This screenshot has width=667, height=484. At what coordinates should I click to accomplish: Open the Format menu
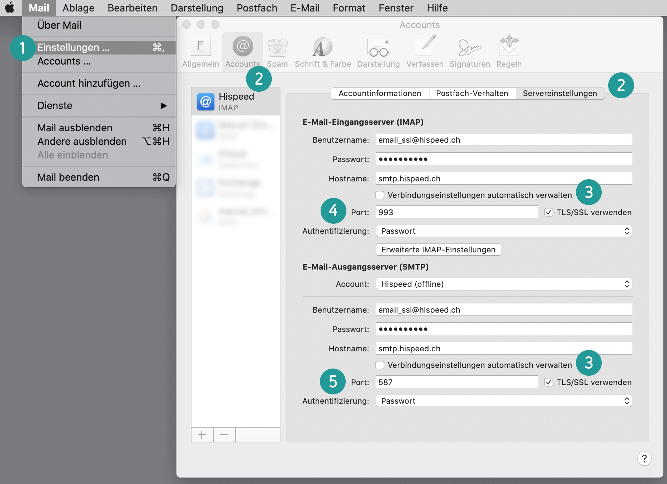tap(349, 8)
